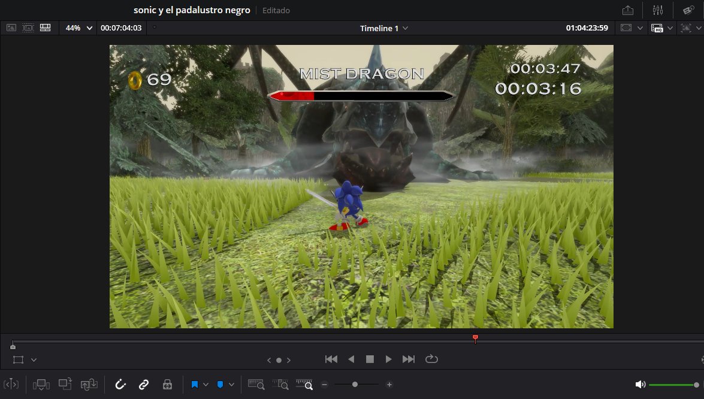
Task: Click the 'Editado' status label
Action: point(276,10)
